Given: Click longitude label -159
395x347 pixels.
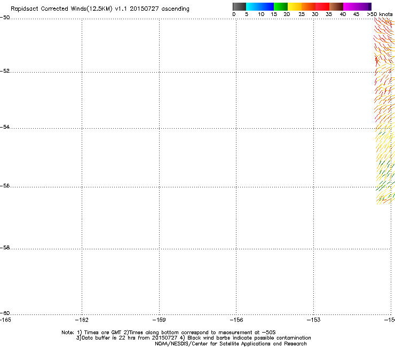Looking at the screenshot, I should [159, 320].
